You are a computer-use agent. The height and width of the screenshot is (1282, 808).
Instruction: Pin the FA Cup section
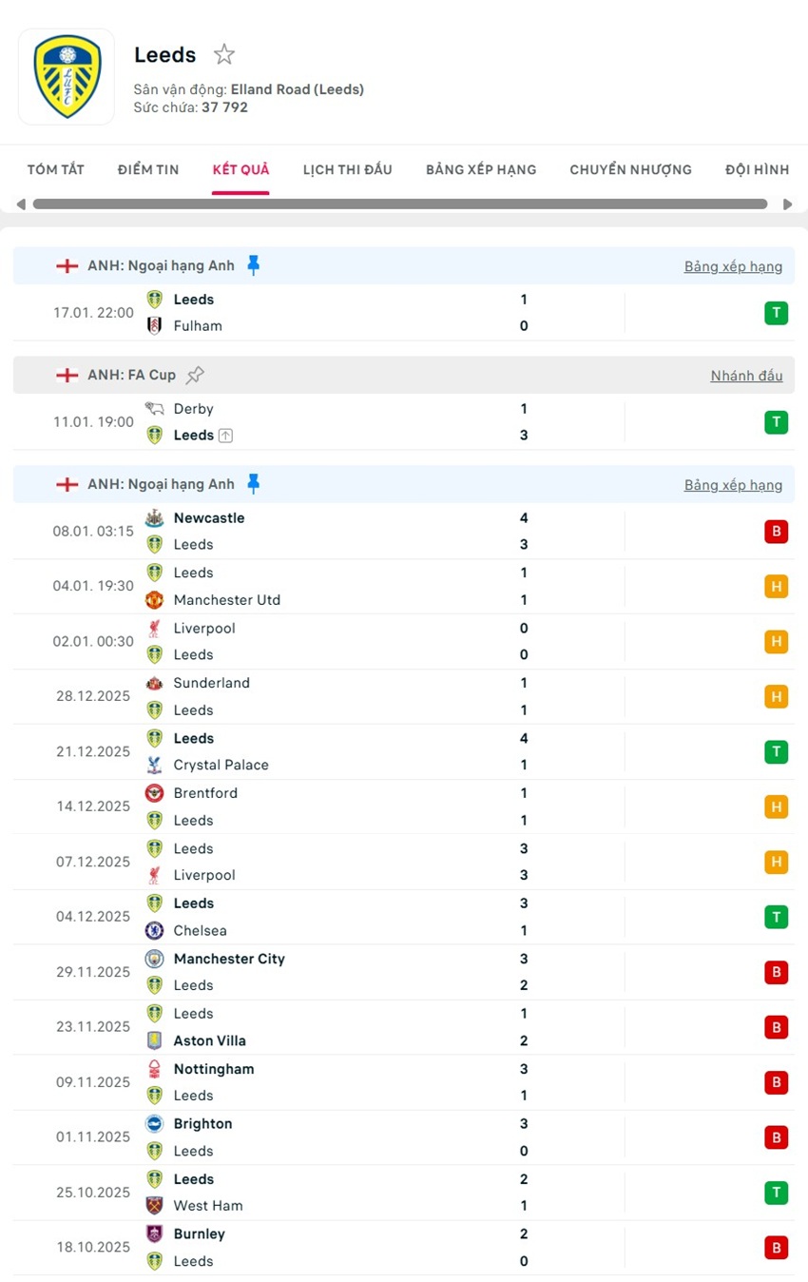(195, 375)
